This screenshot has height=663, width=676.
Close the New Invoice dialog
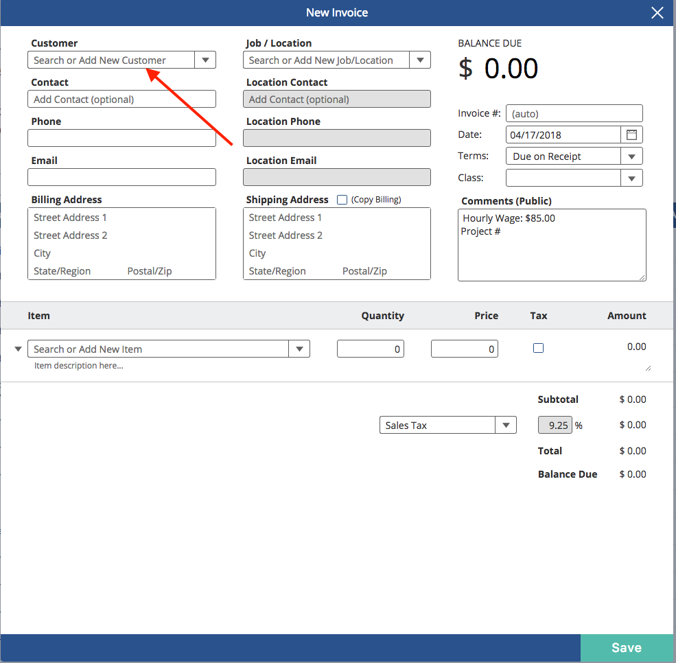click(x=657, y=13)
